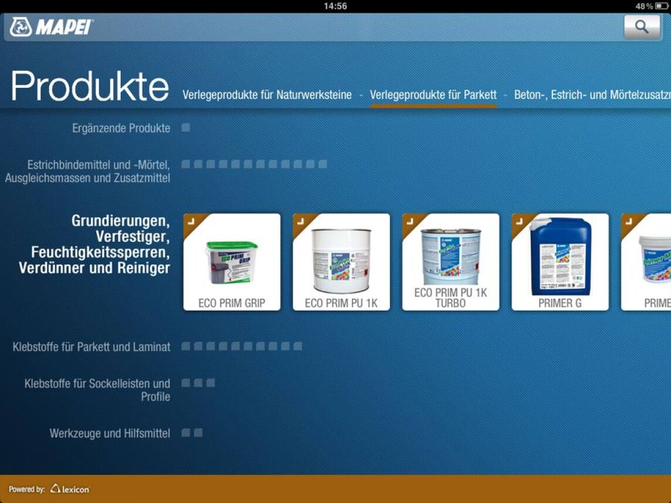
Task: Open the search magnifier button
Action: pos(642,27)
